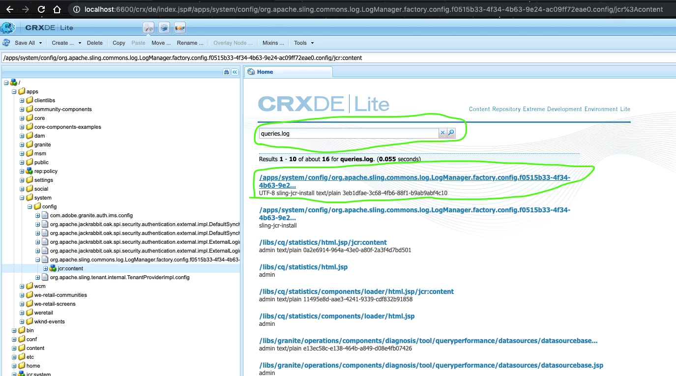
Task: Click Copy in the toolbar
Action: pyautogui.click(x=119, y=43)
